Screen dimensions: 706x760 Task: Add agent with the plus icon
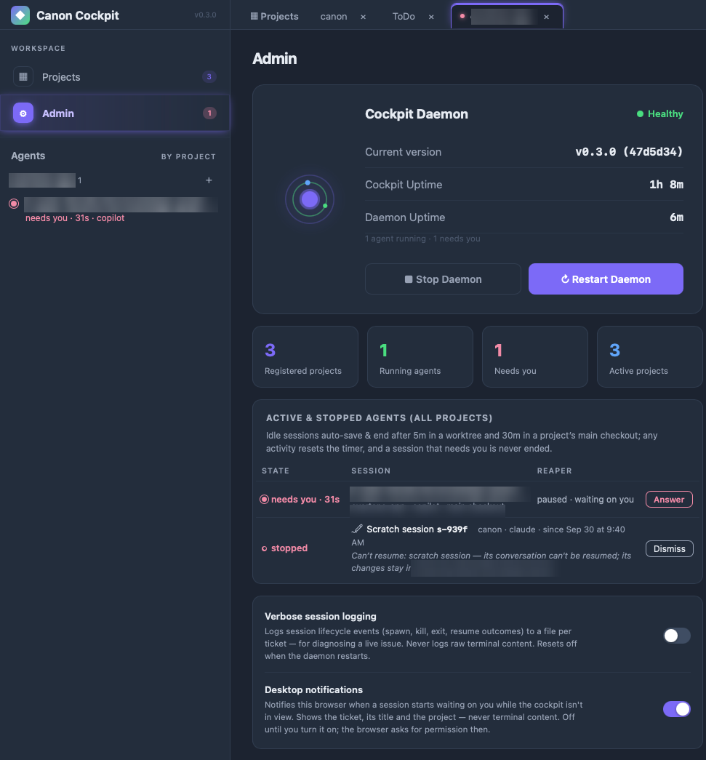(209, 180)
